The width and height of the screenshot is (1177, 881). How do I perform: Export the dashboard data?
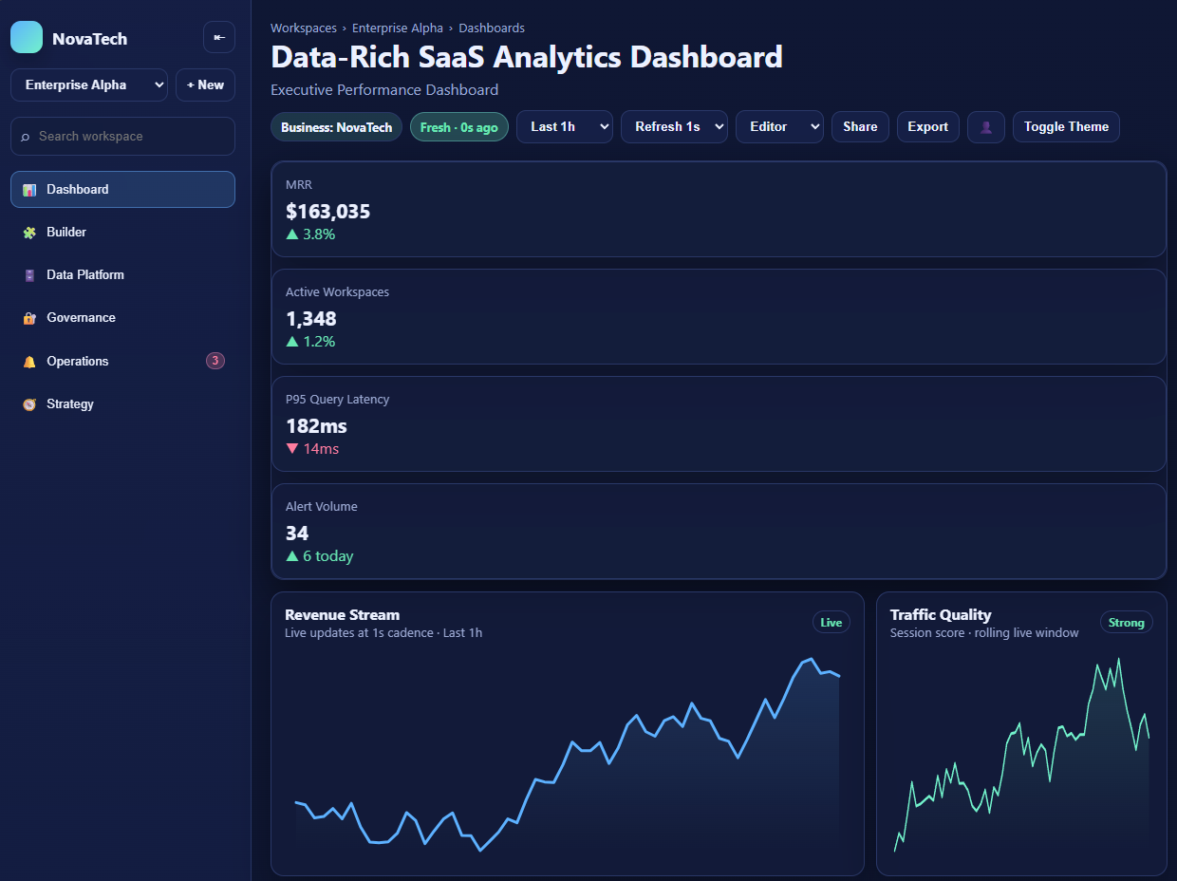[x=927, y=126]
